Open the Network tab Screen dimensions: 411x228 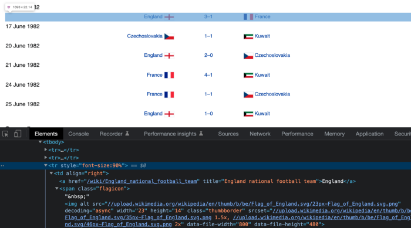[x=260, y=134]
